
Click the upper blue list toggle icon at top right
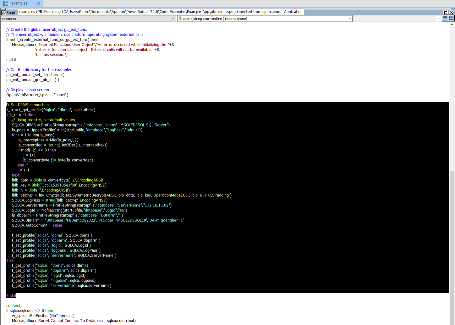[445, 19]
